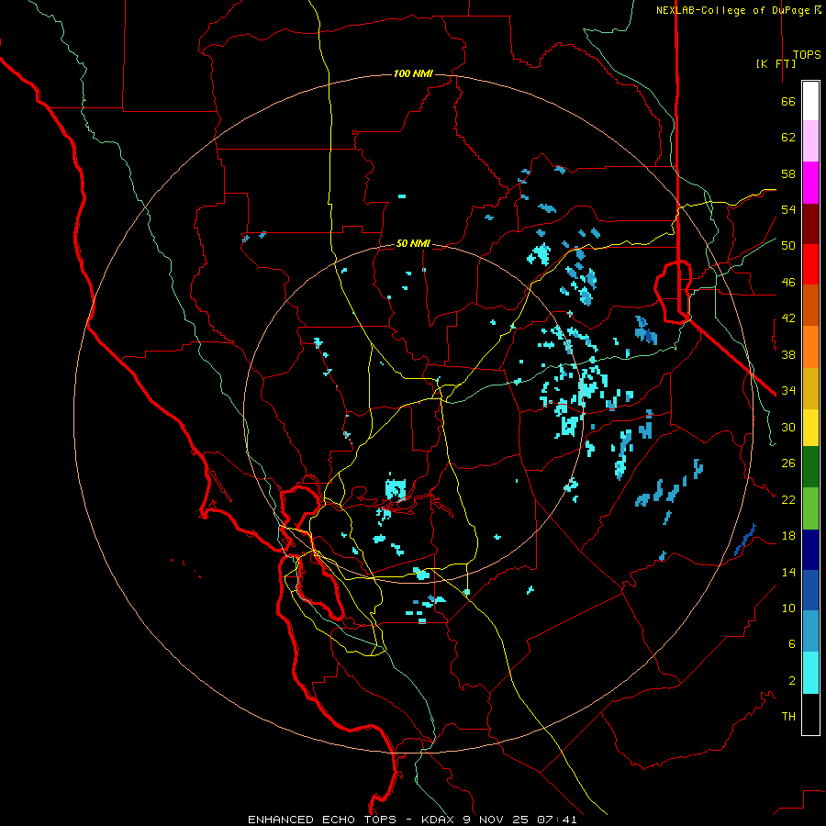Click the dark blue elongated echo near eastern ring edge
The width and height of the screenshot is (826, 826).
tap(745, 540)
